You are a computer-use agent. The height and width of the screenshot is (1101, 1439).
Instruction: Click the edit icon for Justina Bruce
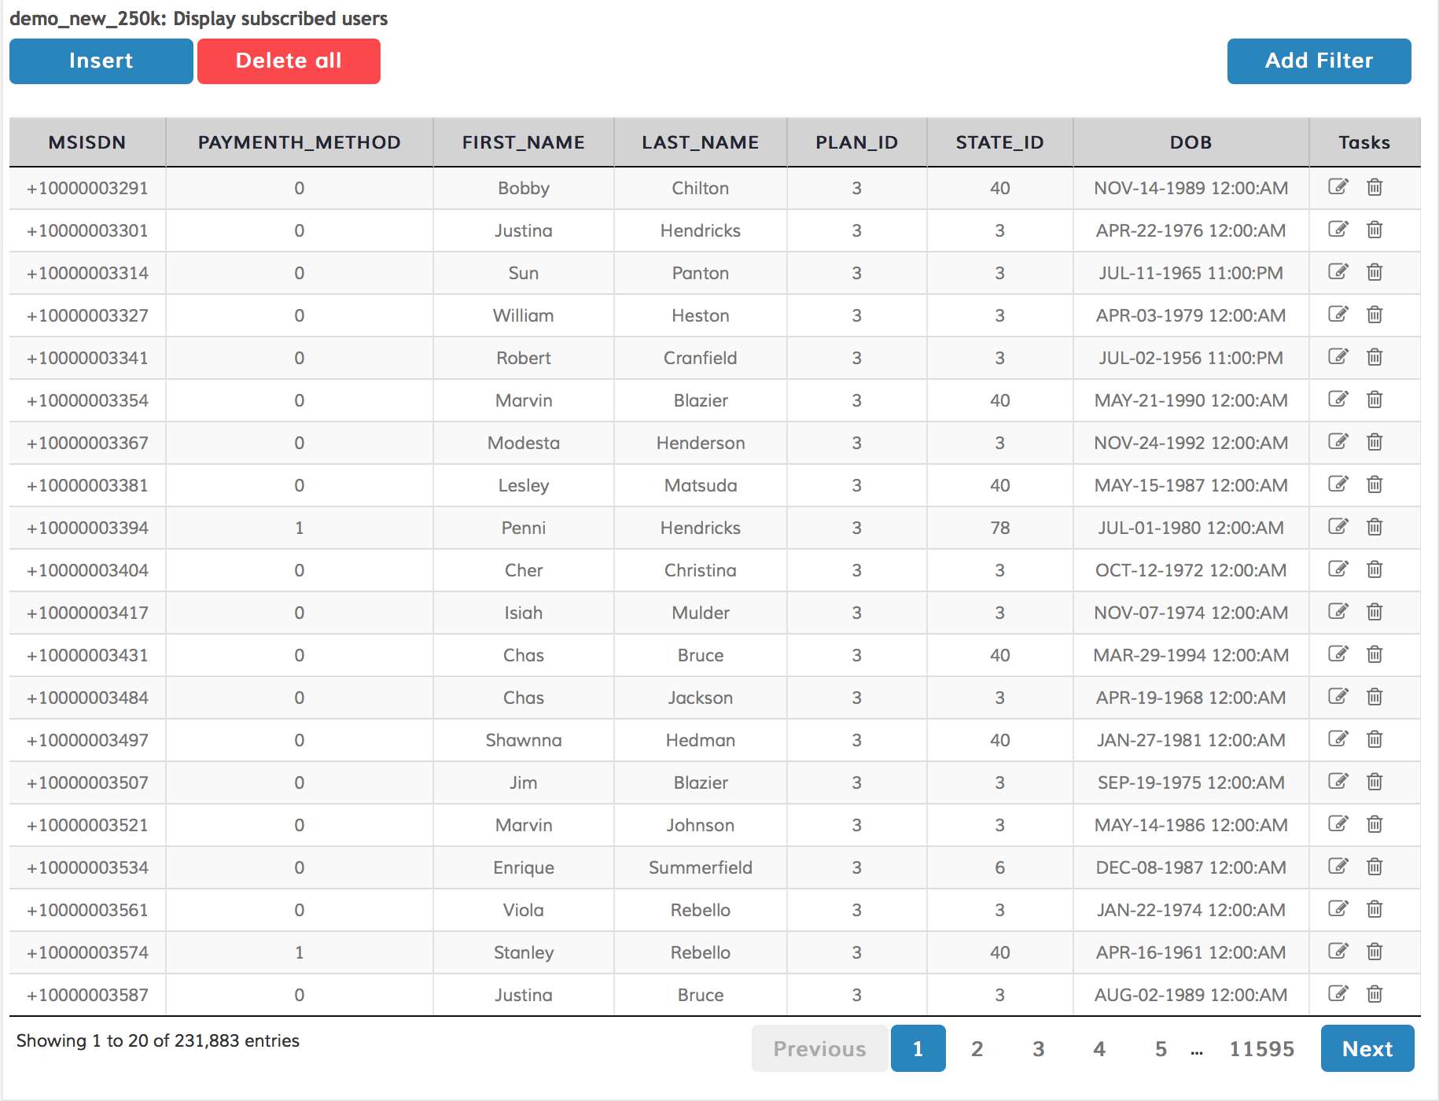click(x=1338, y=994)
